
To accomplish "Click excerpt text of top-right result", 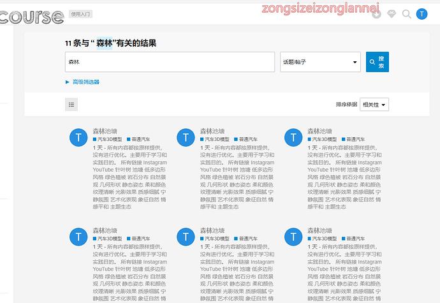I will pos(344,177).
